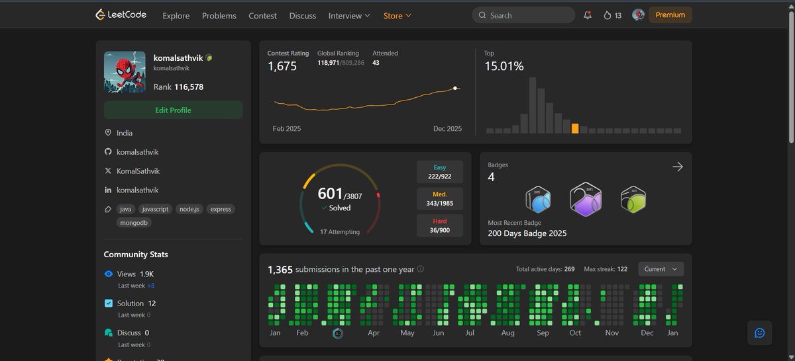The image size is (795, 361).
Task: Select the Med. 343/1985 filter
Action: coord(440,199)
